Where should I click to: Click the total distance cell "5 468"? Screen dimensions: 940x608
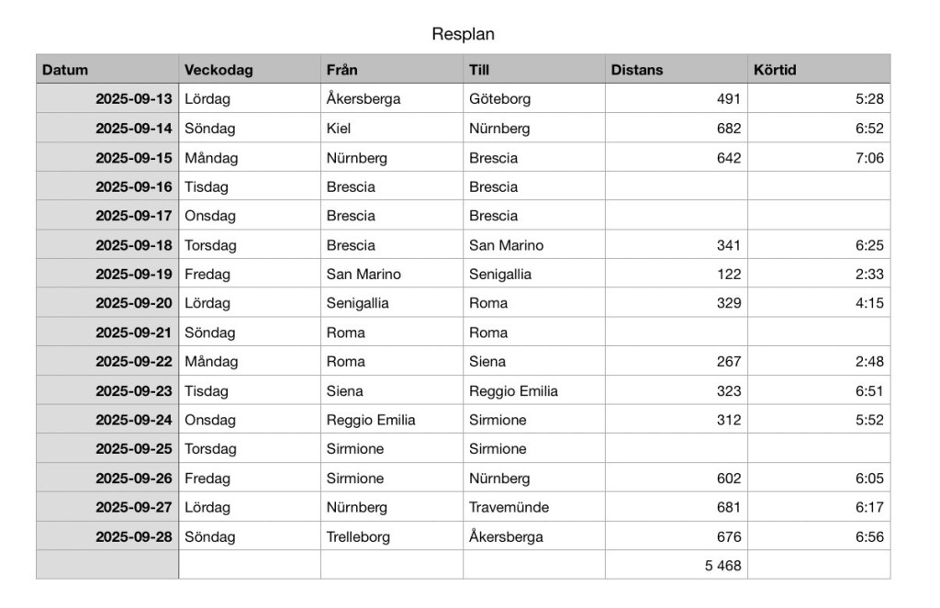722,566
